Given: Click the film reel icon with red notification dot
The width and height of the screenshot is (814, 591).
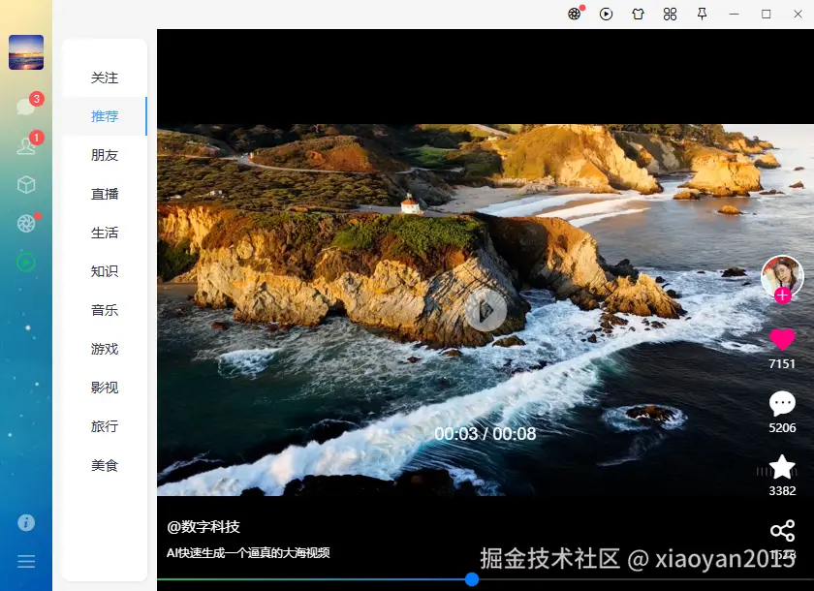Looking at the screenshot, I should tap(575, 15).
